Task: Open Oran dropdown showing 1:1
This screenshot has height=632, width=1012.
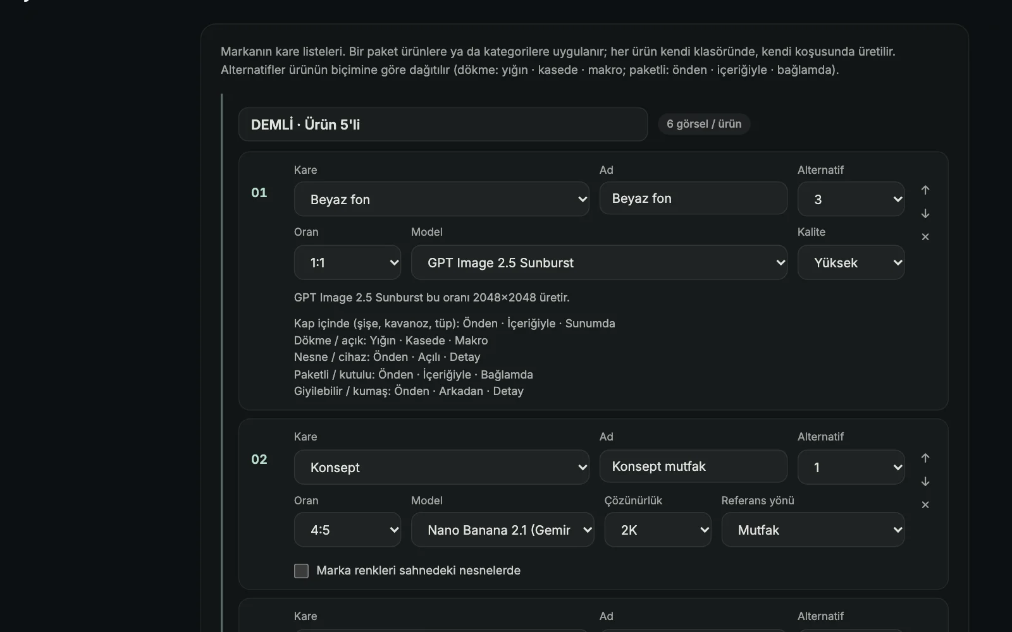Action: click(347, 262)
